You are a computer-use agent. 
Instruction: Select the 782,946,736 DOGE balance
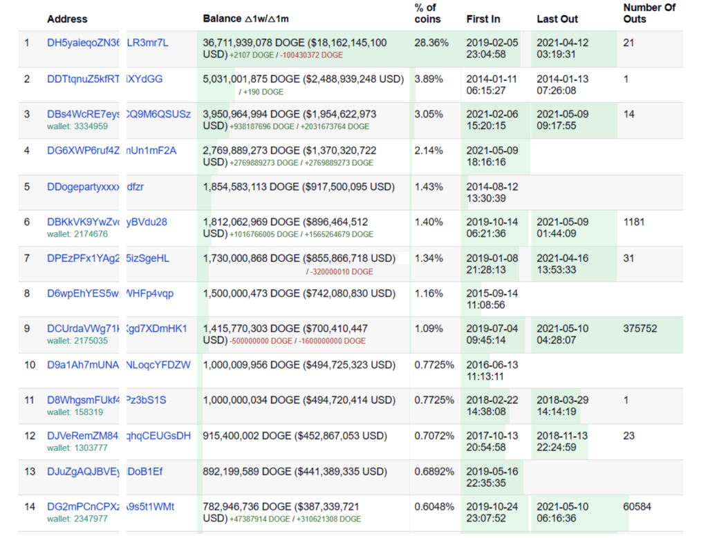pos(247,507)
